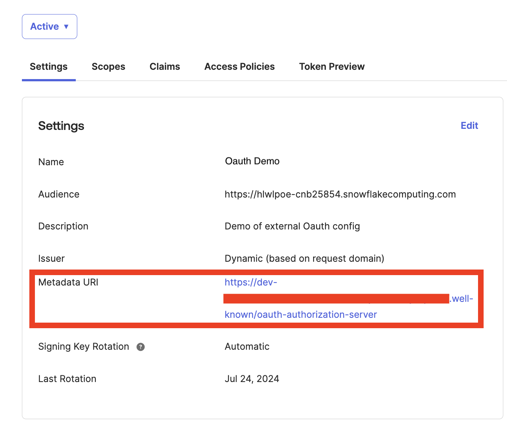Image resolution: width=507 pixels, height=434 pixels.
Task: Select the Audience URL value
Action: point(340,194)
